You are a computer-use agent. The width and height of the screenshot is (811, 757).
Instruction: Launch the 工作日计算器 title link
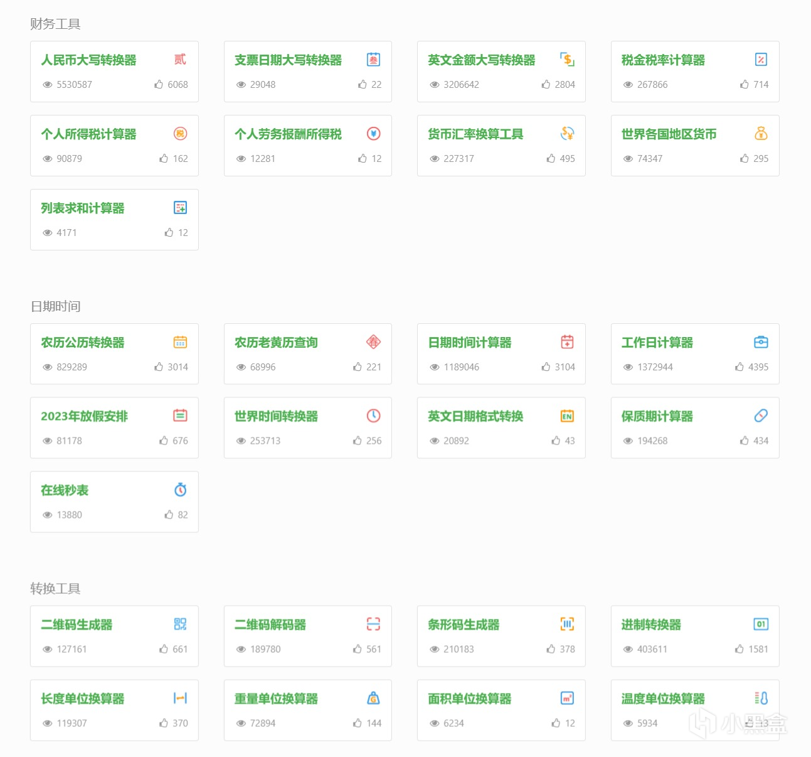657,343
